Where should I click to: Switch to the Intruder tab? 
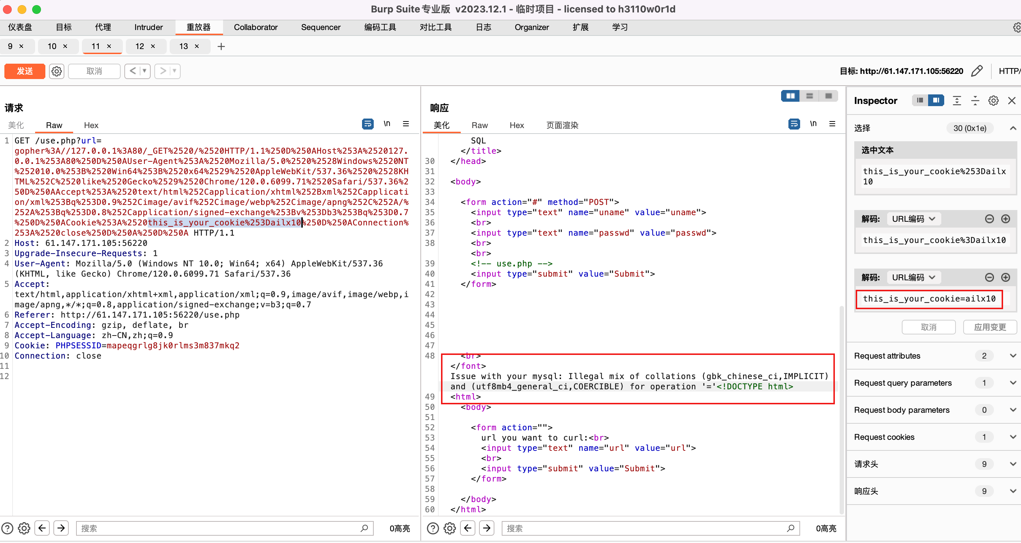coord(148,27)
